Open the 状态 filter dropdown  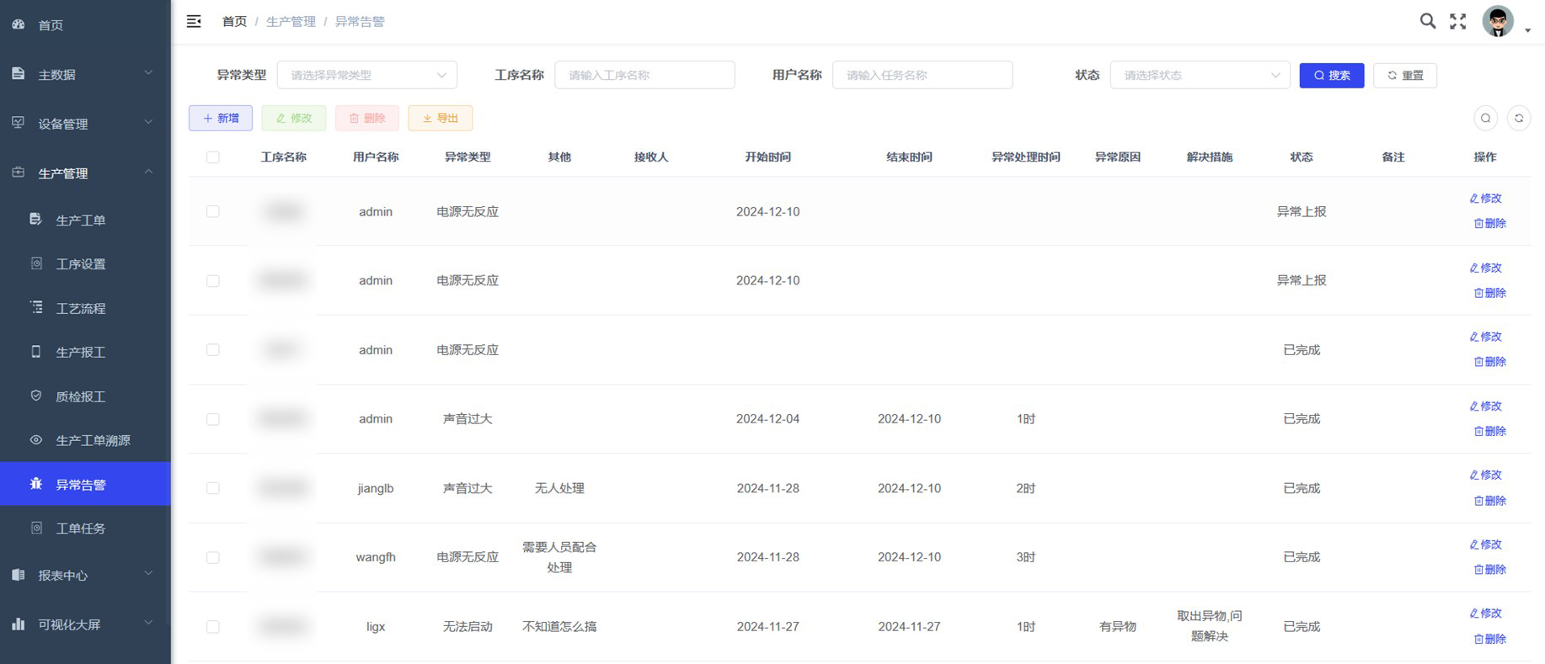pos(1200,75)
